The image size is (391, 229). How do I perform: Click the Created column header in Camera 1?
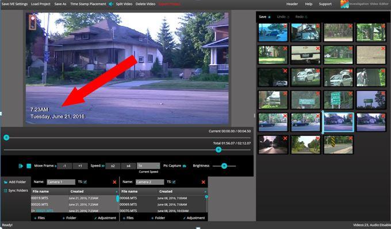77,192
